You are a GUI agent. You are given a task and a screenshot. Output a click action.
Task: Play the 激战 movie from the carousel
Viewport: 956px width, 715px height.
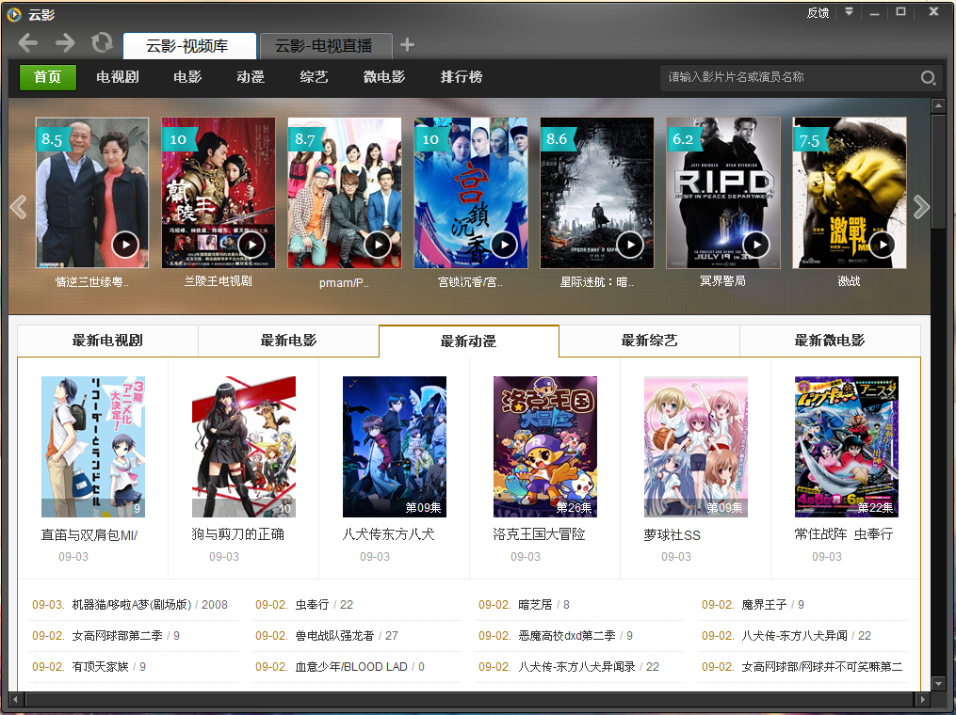pos(883,245)
